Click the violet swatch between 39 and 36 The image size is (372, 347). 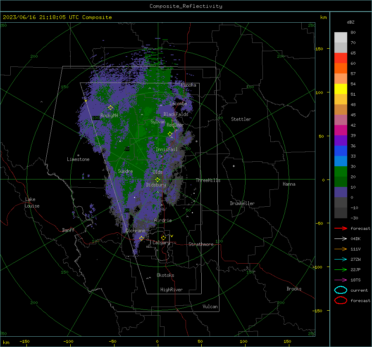pyautogui.click(x=341, y=141)
